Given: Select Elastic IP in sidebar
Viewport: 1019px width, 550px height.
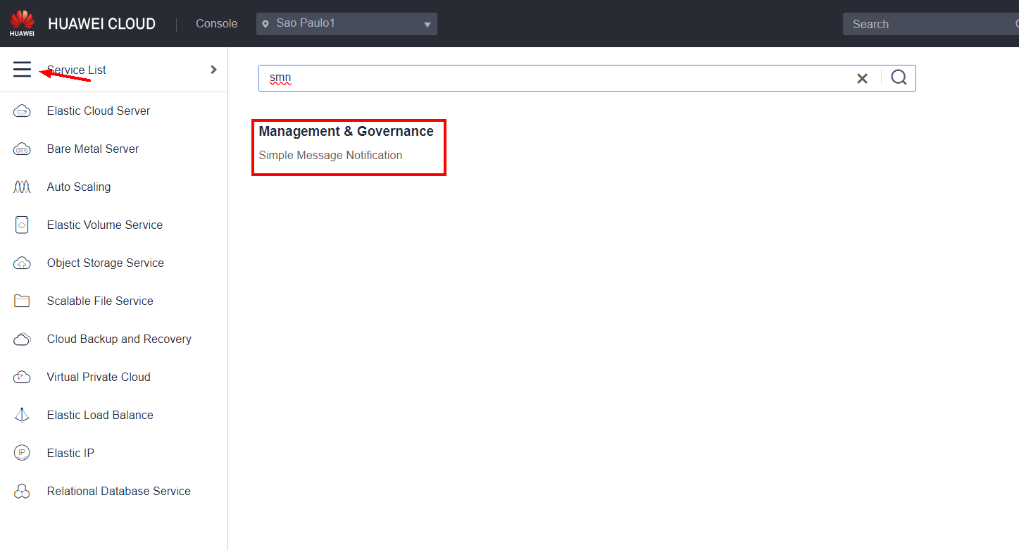Looking at the screenshot, I should point(70,454).
